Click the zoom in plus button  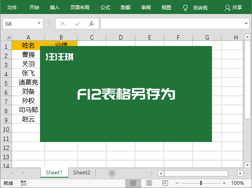tap(224, 183)
